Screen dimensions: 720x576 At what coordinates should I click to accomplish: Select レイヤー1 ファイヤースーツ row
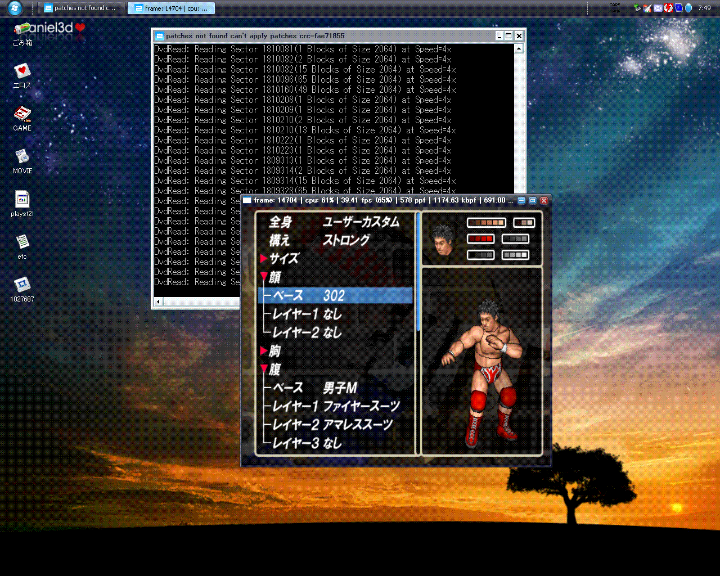(x=335, y=407)
